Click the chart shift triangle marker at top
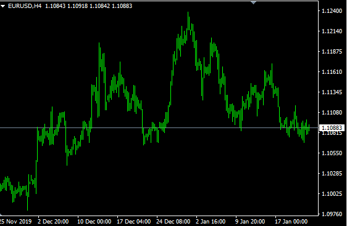This screenshot has height=226, width=347. pyautogui.click(x=253, y=2)
